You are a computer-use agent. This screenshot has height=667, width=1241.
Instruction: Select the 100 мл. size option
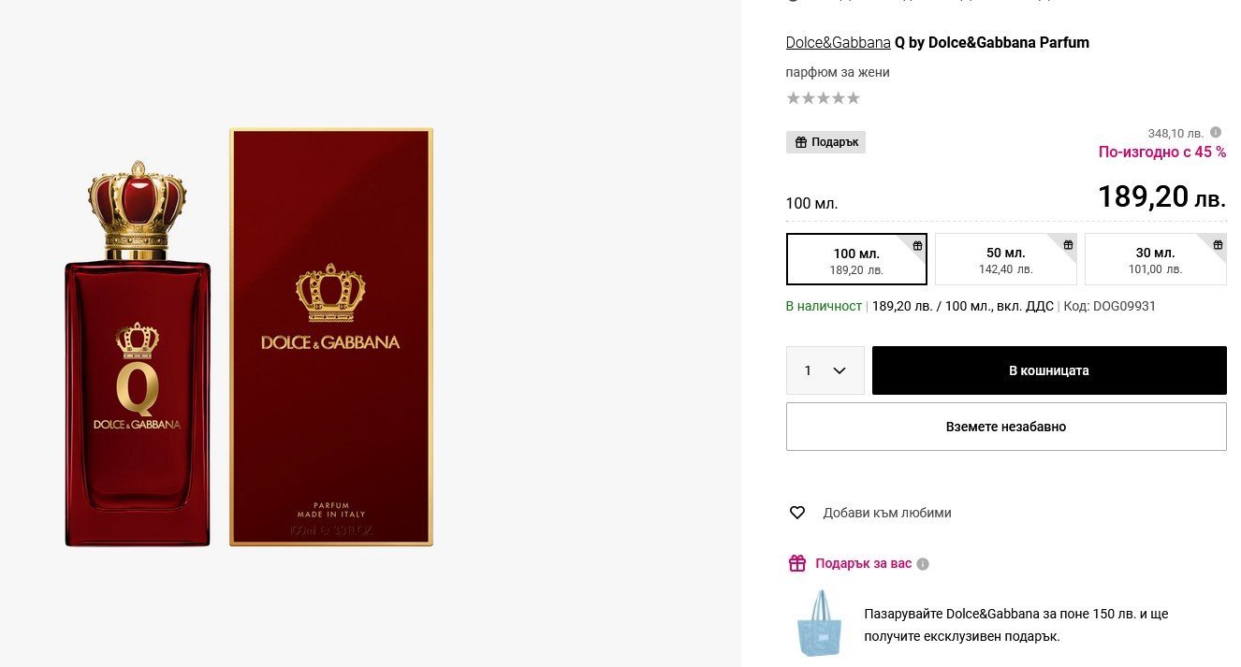pyautogui.click(x=855, y=259)
